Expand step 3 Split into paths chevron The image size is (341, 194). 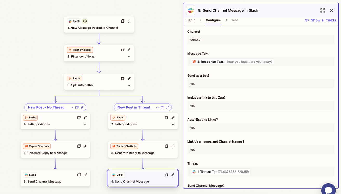[x=129, y=85]
